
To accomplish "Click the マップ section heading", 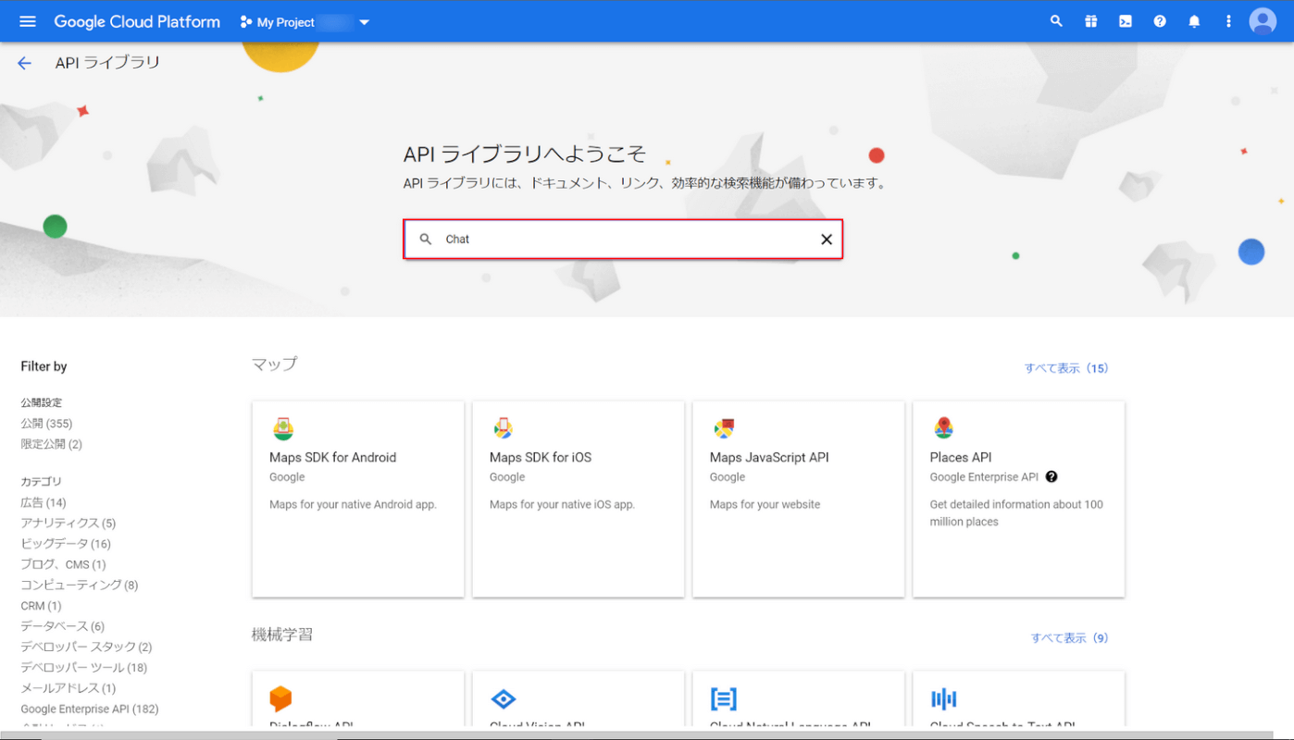I will (x=275, y=364).
